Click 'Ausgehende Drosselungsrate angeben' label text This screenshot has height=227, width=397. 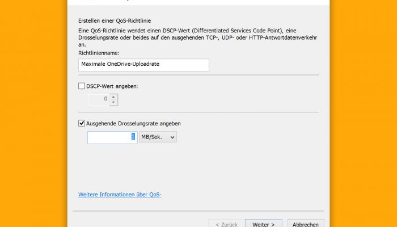[133, 124]
